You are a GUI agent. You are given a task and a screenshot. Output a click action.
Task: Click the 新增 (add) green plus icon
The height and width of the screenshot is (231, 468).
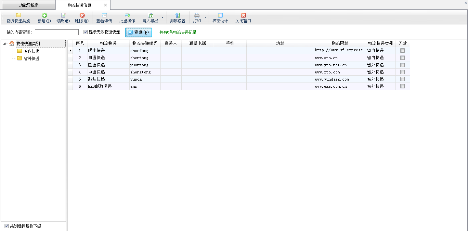(44, 15)
